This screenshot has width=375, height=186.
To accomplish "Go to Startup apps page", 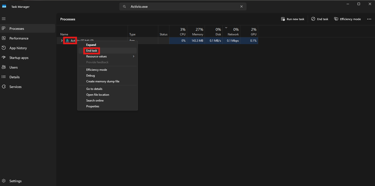I will coord(19,58).
